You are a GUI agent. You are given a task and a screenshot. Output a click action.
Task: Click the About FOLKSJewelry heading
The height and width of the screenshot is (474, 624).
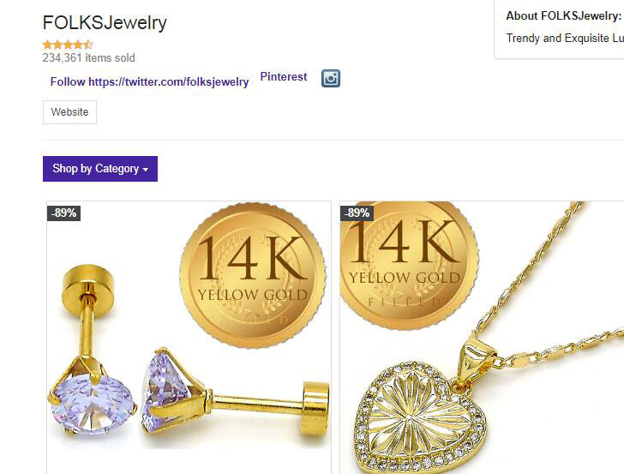(563, 16)
